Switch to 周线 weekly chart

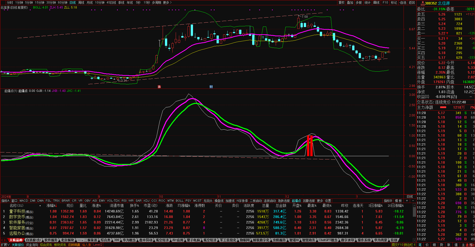81,3
